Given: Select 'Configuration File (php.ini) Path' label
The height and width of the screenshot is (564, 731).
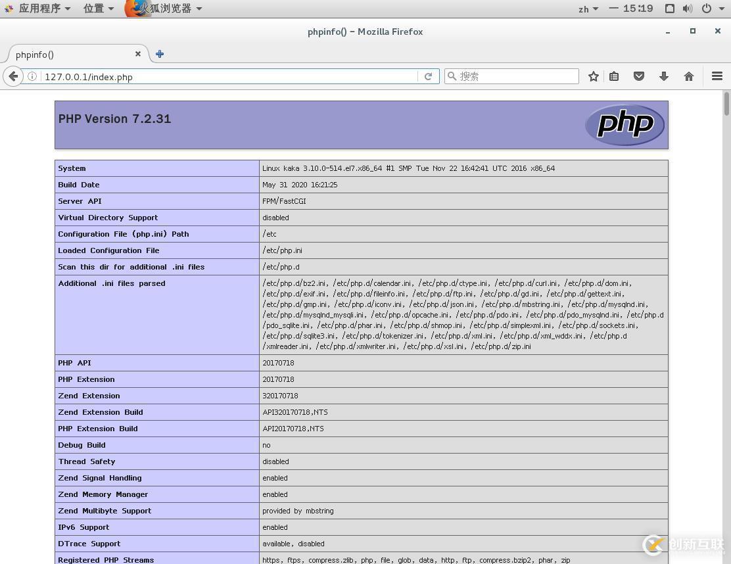Looking at the screenshot, I should click(124, 234).
